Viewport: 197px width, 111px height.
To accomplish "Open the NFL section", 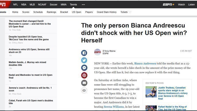I will click(x=15, y=5).
